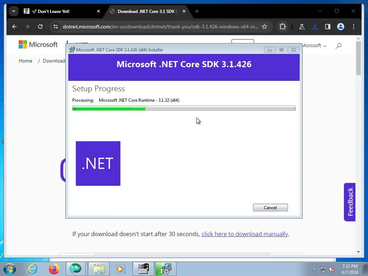Open Chrome extensions puzzle icon

coord(282,27)
